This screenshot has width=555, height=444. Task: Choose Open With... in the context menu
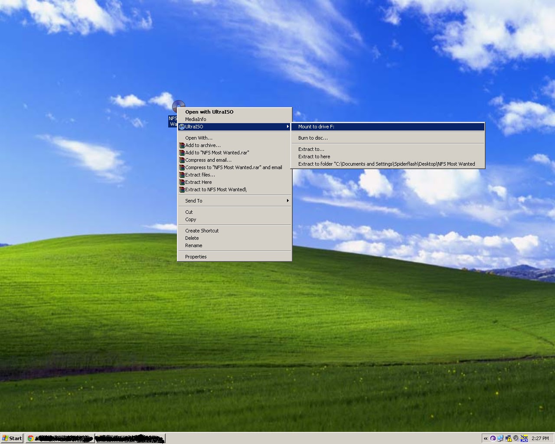click(x=235, y=138)
